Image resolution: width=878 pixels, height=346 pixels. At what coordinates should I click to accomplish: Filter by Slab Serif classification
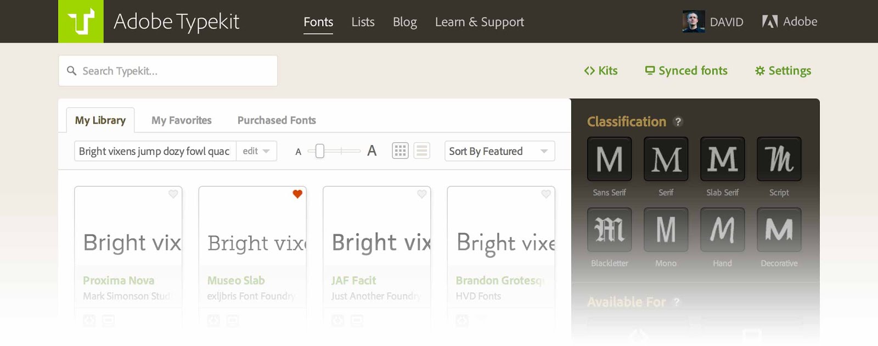point(722,159)
